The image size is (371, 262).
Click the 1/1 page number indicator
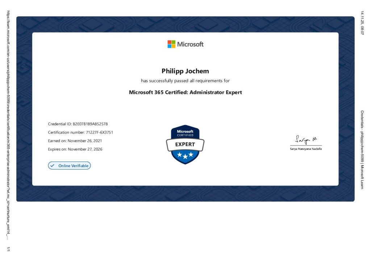[8, 248]
